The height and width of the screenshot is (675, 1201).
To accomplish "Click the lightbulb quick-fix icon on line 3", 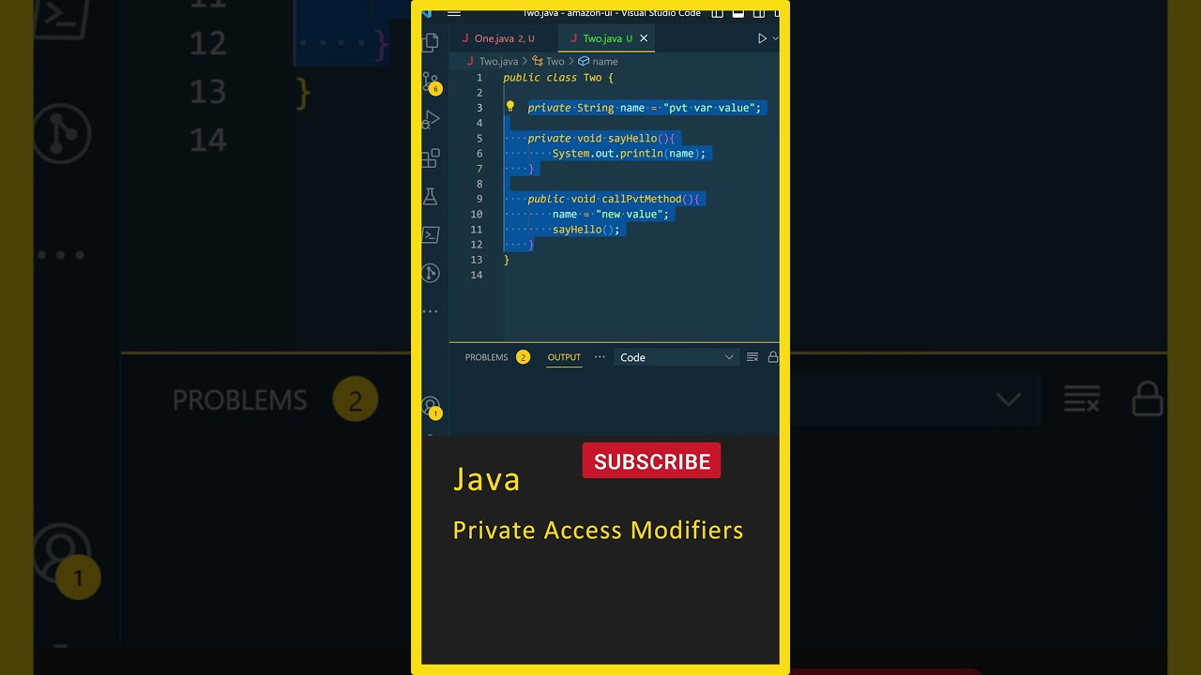I will [x=510, y=107].
